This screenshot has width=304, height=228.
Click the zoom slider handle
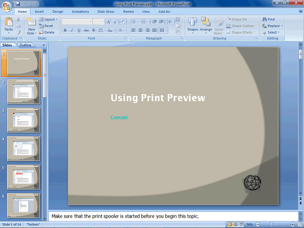tap(271, 224)
